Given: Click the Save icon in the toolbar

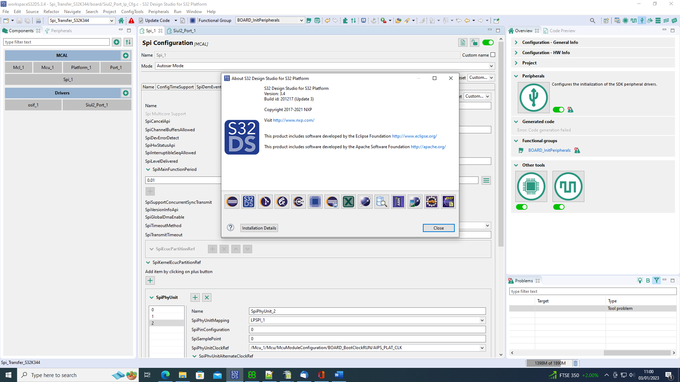Looking at the screenshot, I should coord(19,20).
